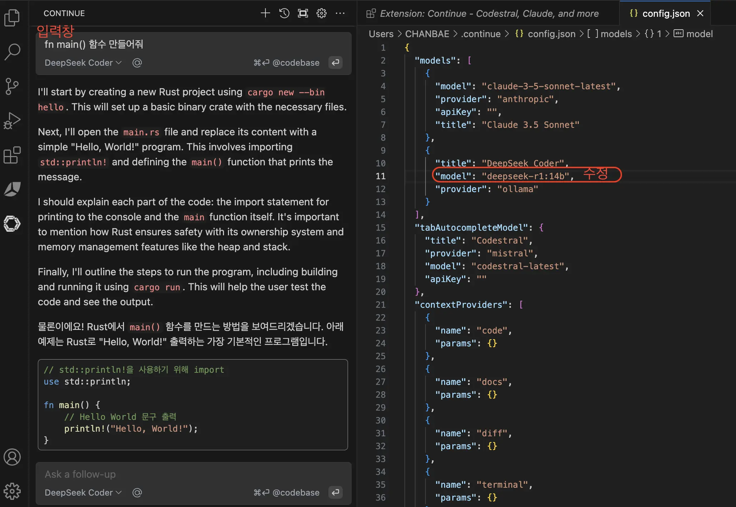Click the @codebase shortcut in follow-up box
The height and width of the screenshot is (507, 736).
(295, 493)
